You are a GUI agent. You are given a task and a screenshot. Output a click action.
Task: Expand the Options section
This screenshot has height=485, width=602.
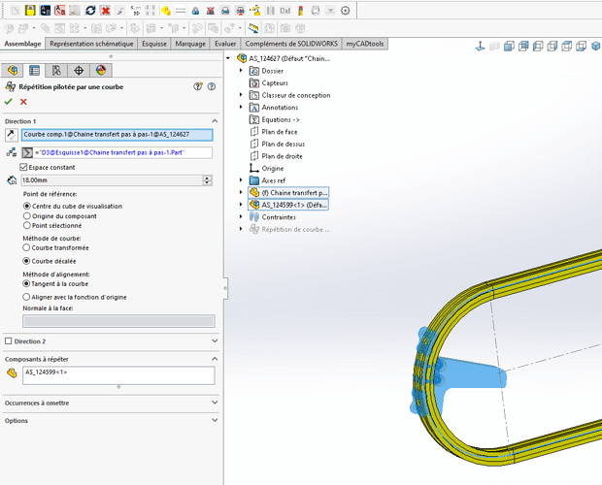pyautogui.click(x=215, y=420)
